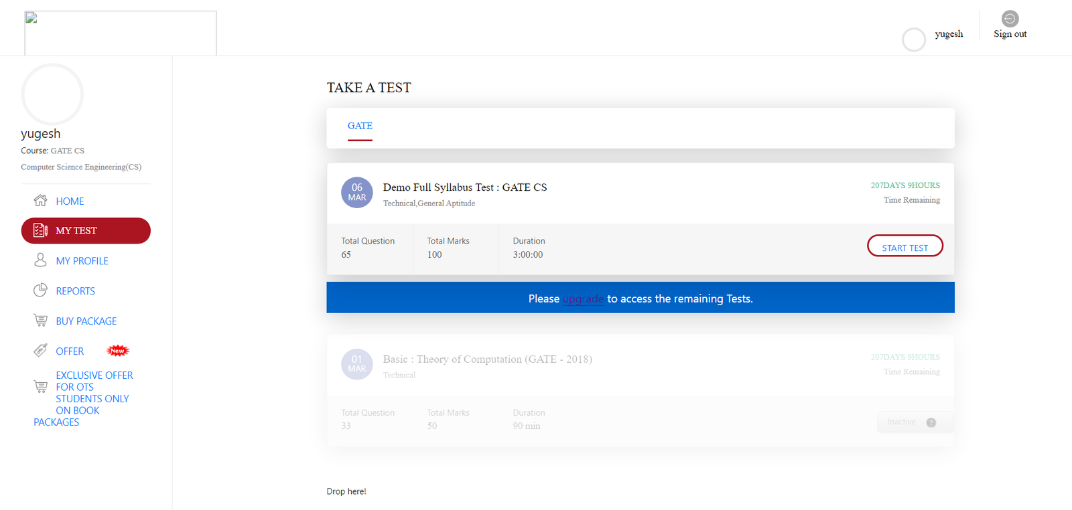This screenshot has height=510, width=1072.
Task: Go to REPORTS in the sidebar
Action: click(75, 291)
